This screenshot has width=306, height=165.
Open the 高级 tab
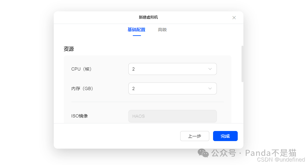(x=162, y=30)
